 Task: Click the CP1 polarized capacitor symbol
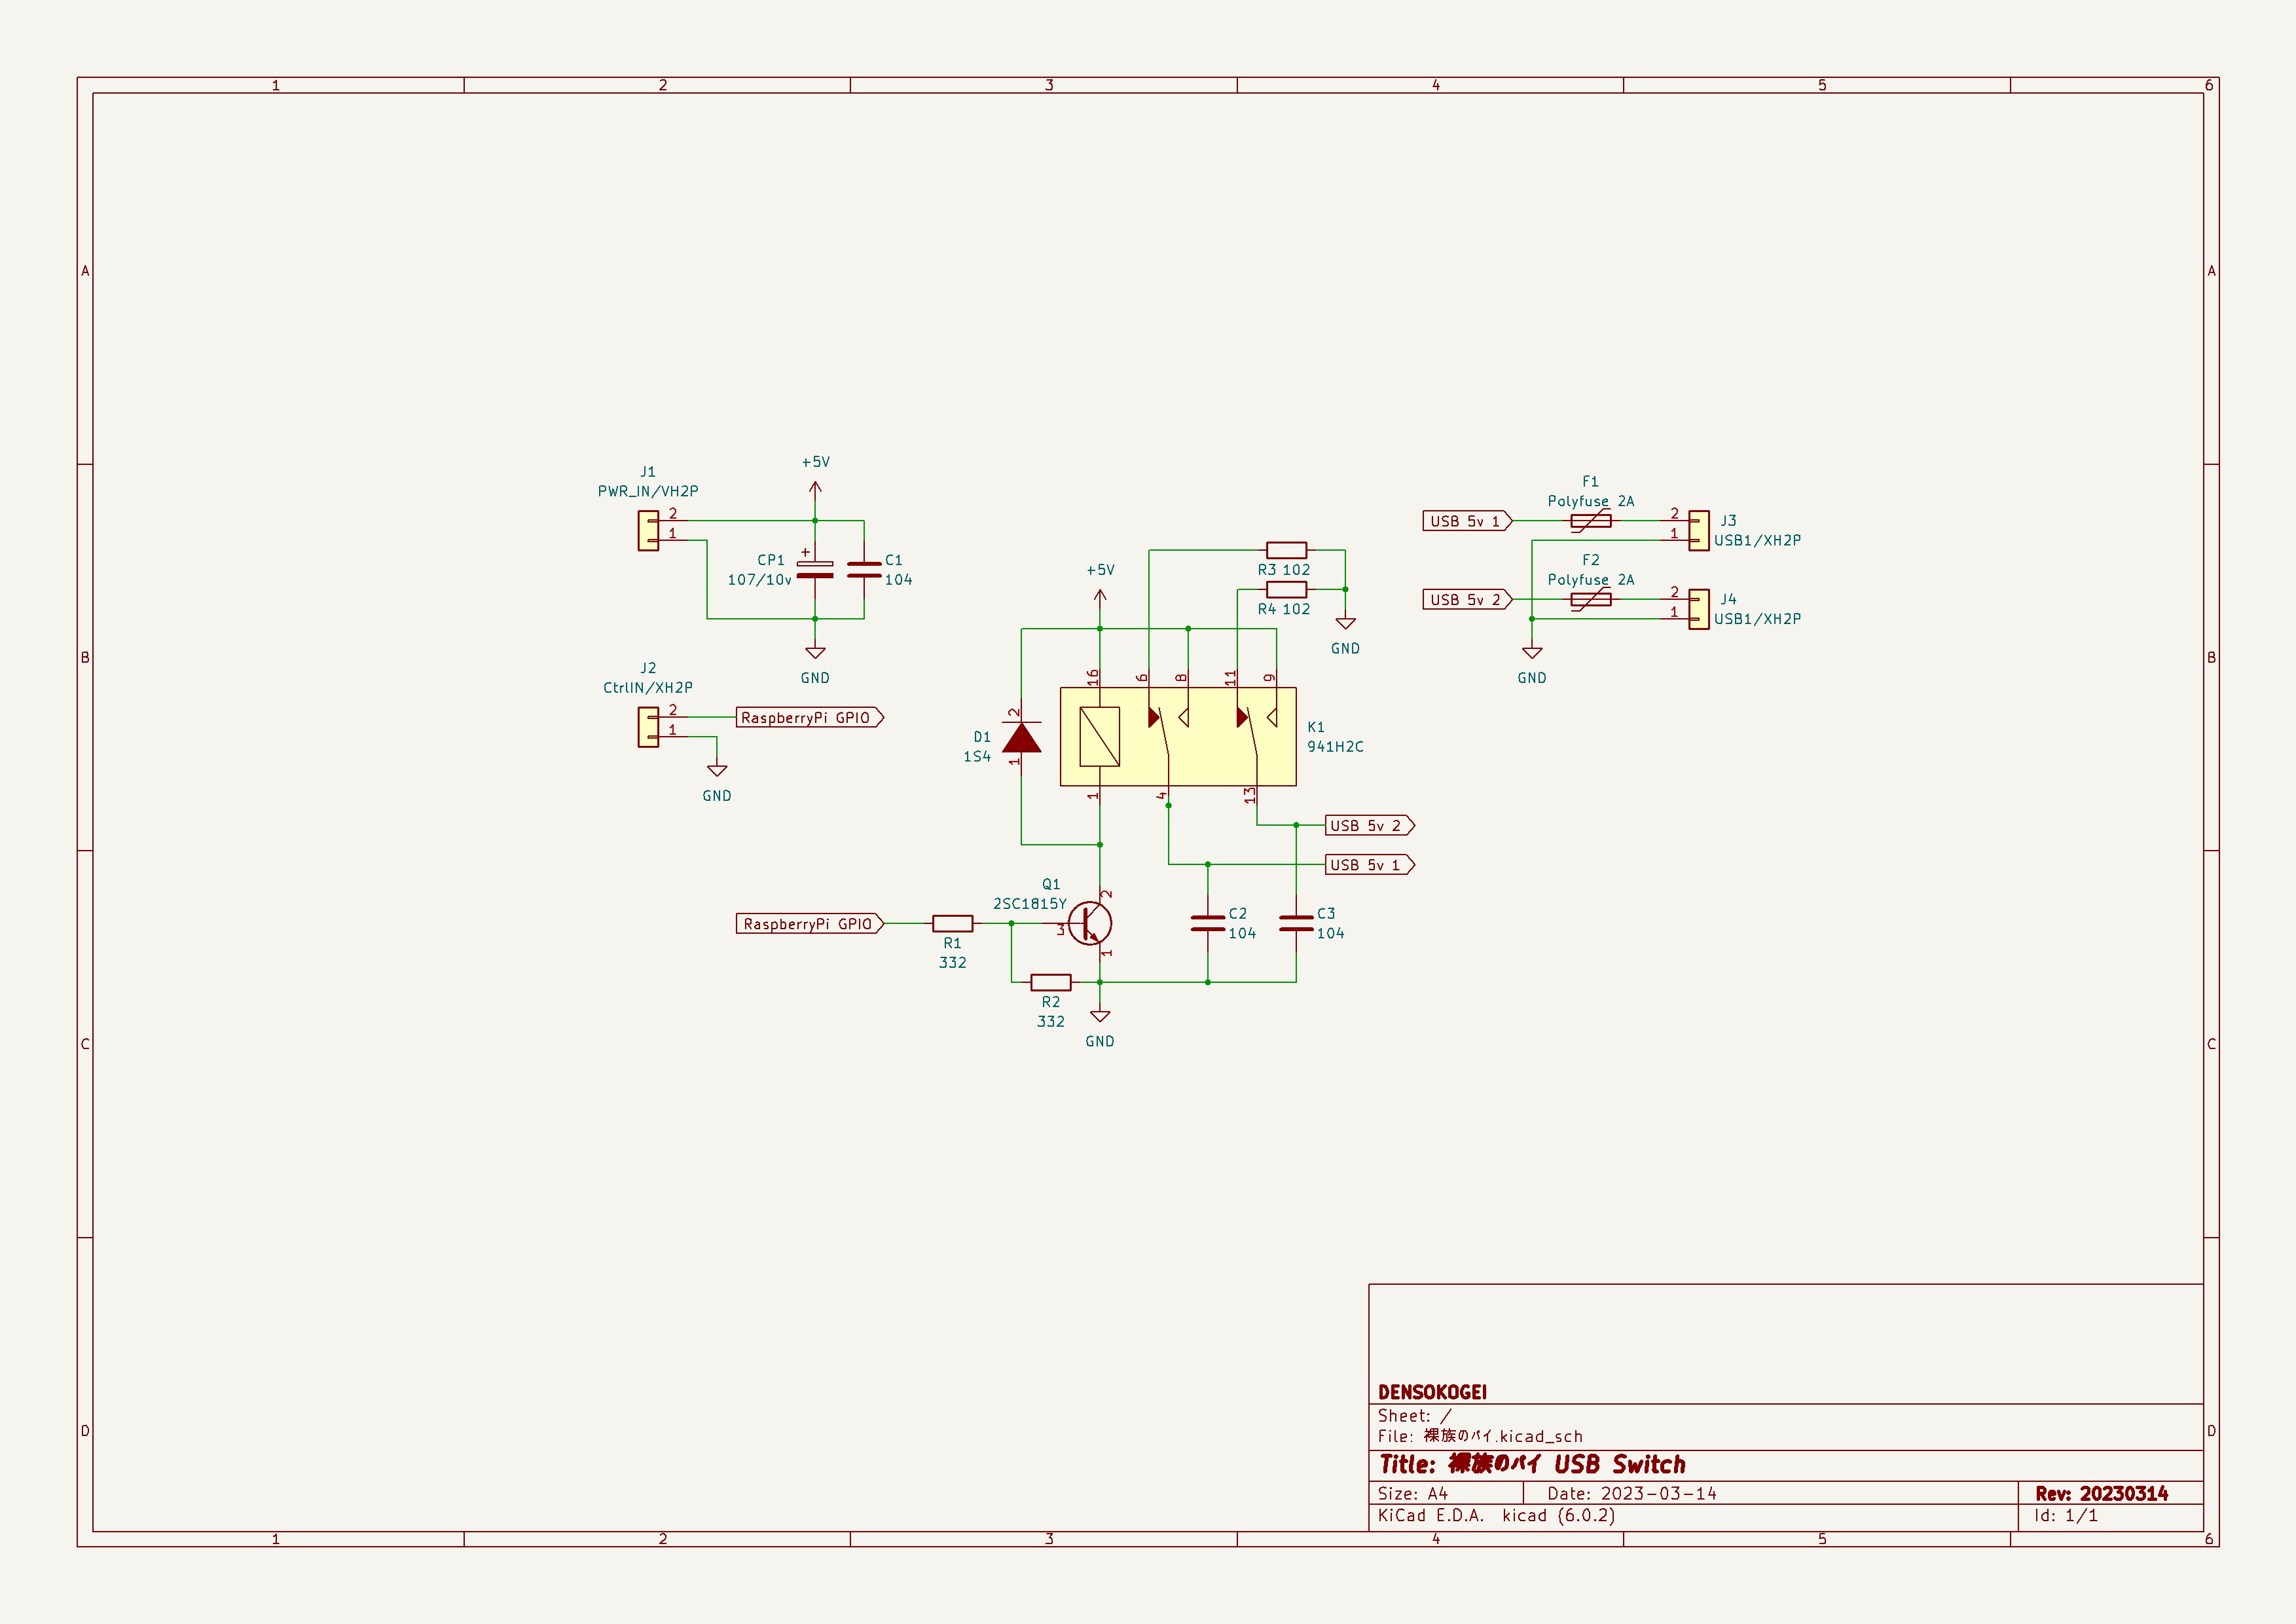tap(815, 569)
